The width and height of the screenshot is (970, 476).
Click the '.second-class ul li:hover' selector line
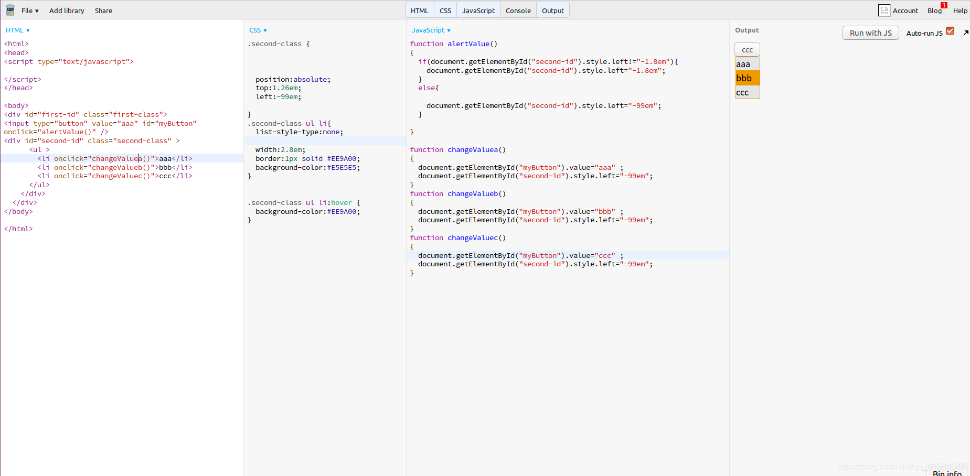[304, 203]
